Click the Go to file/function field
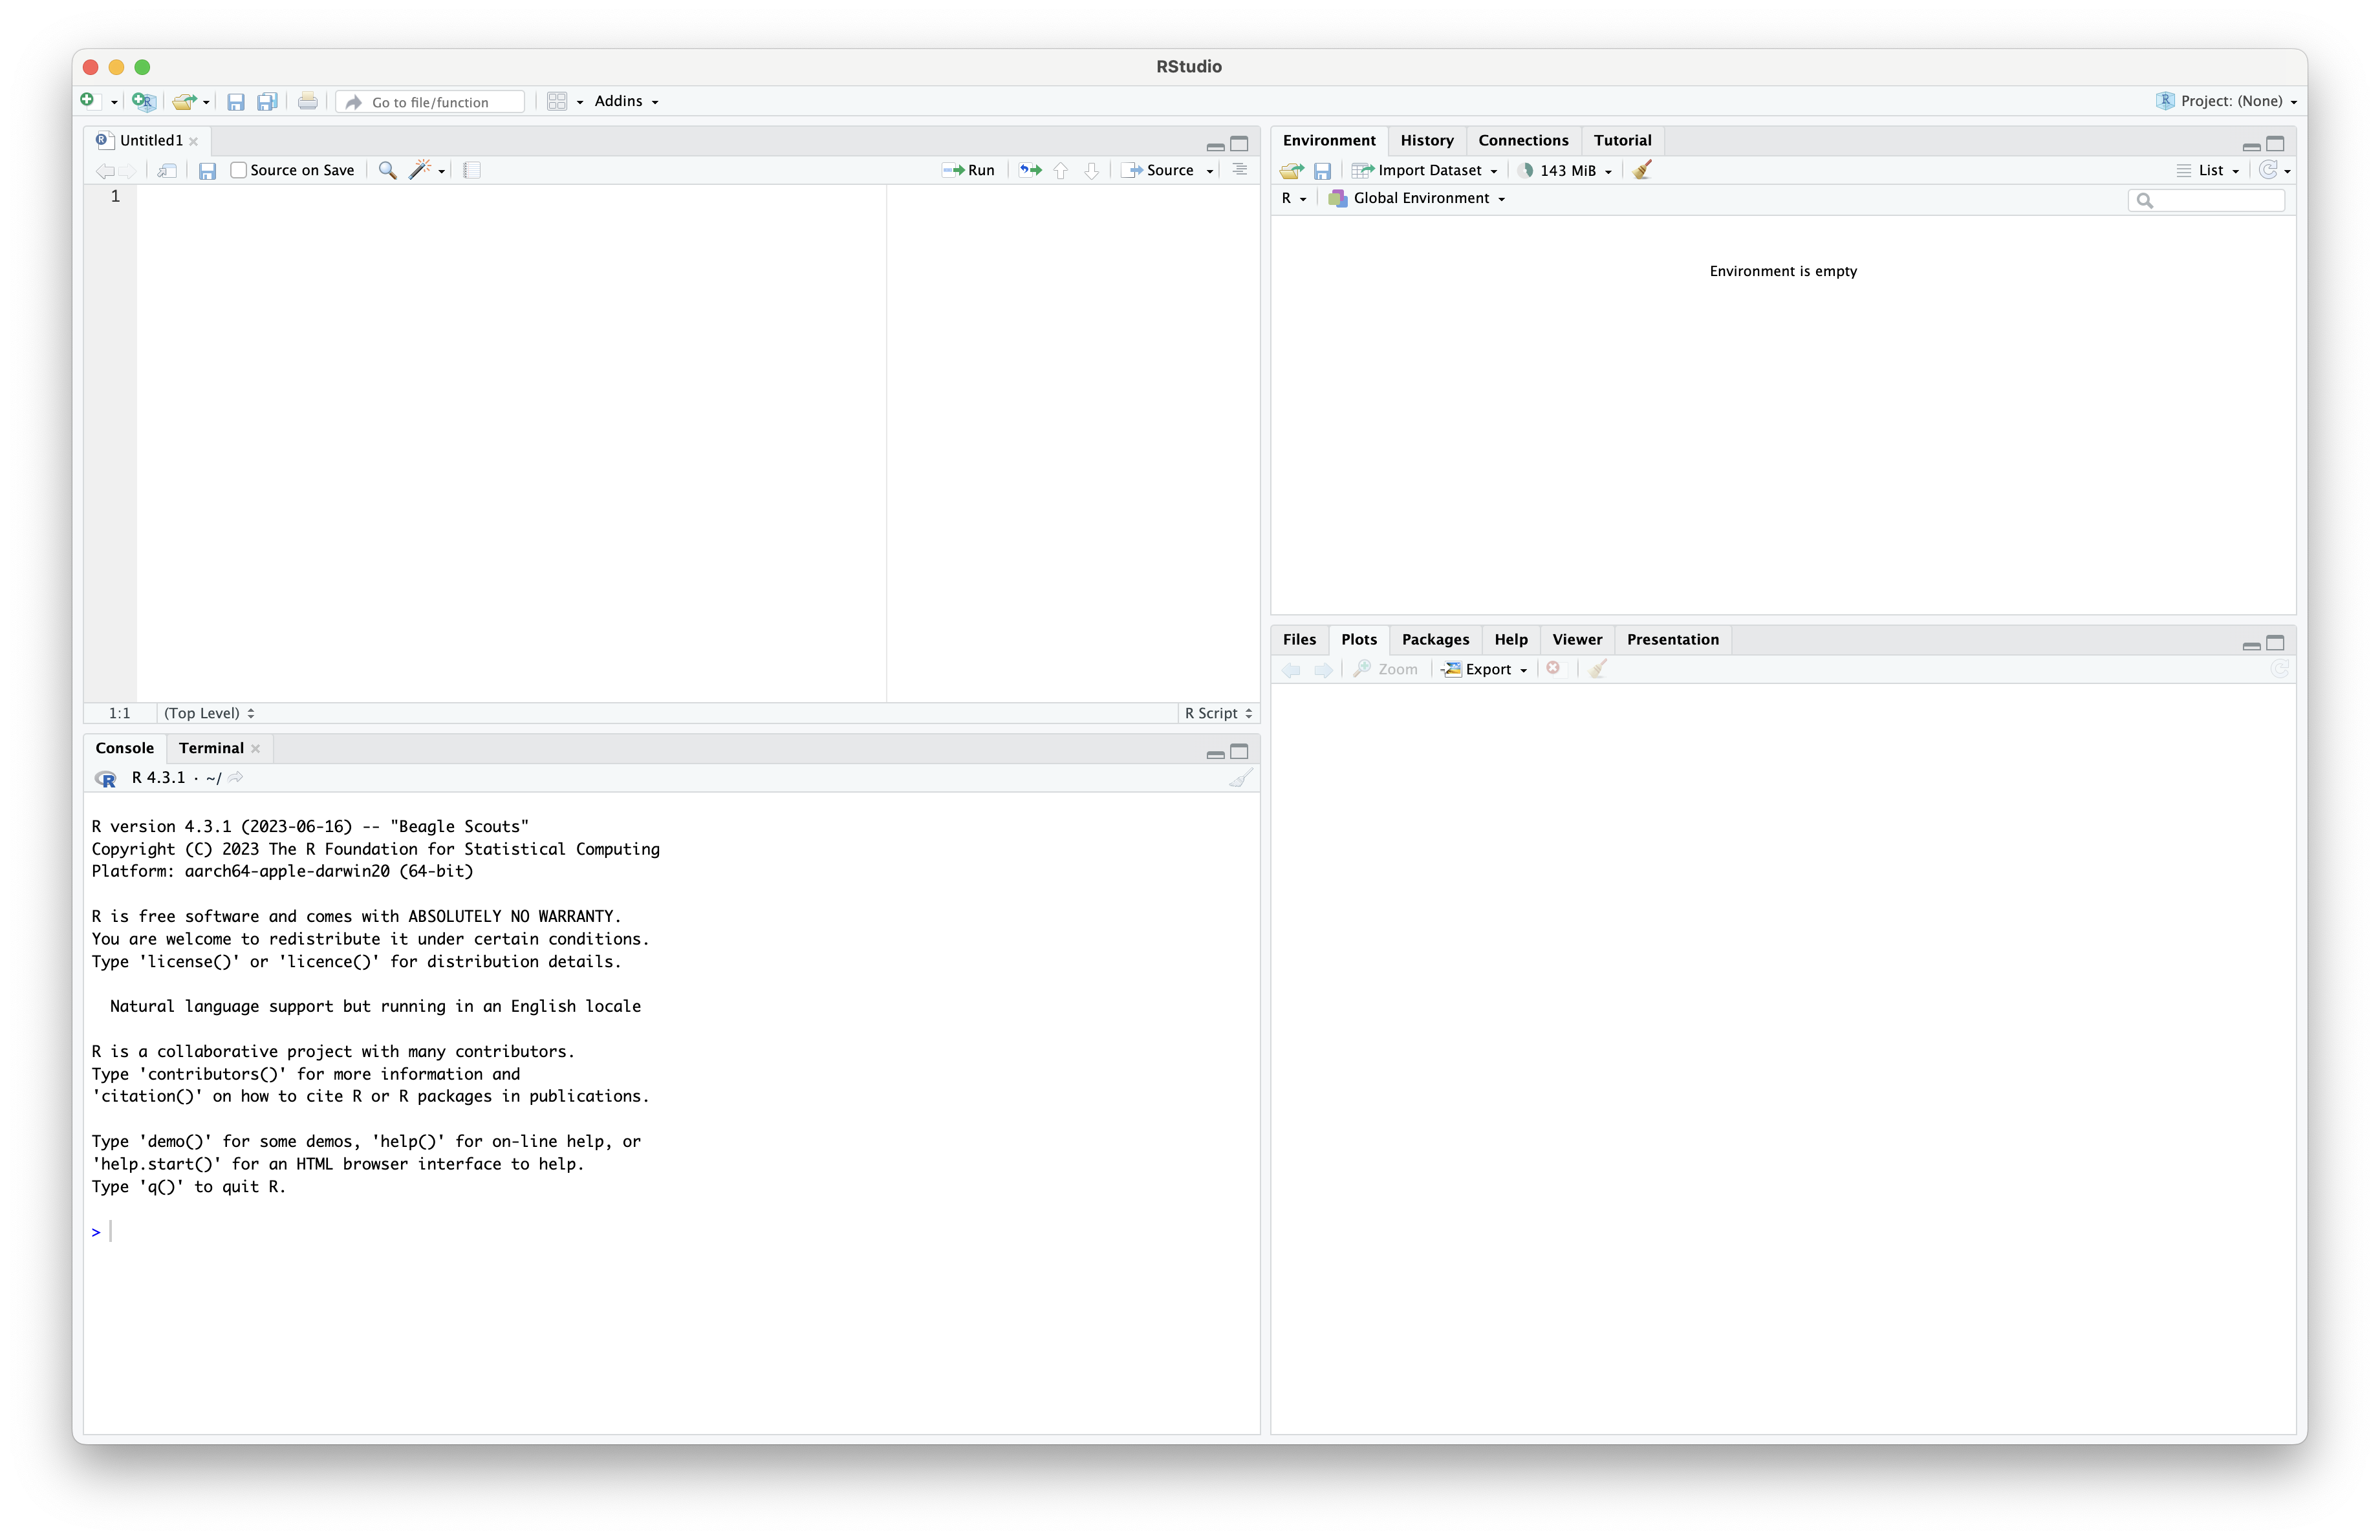Screen dimensions: 2380x1540 click(x=431, y=102)
